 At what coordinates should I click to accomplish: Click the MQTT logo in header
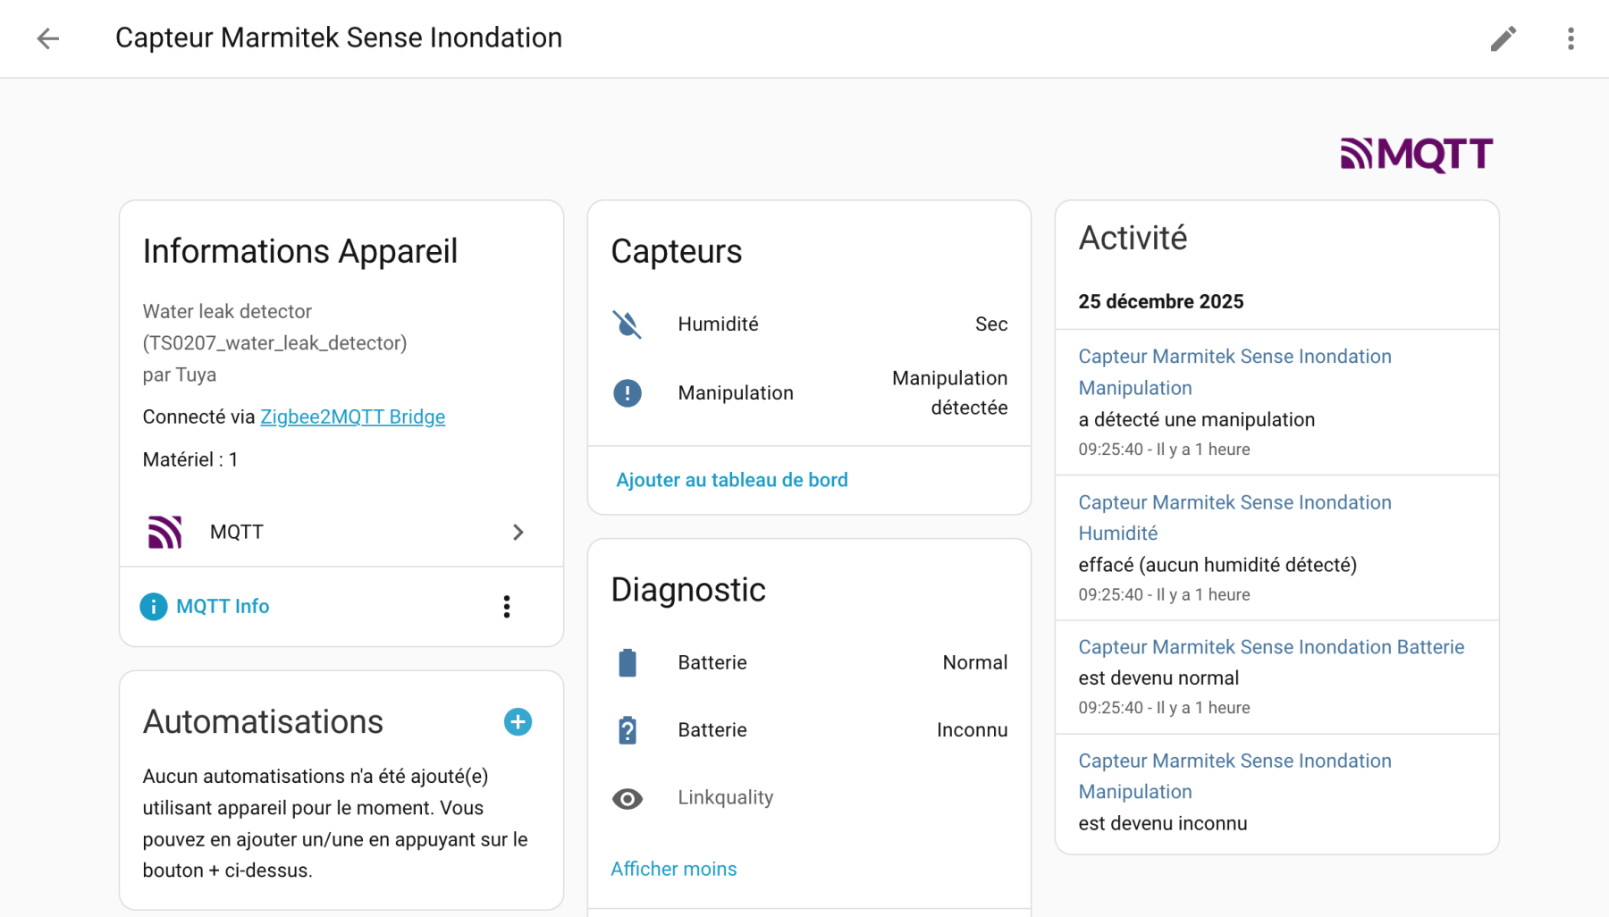(1416, 155)
